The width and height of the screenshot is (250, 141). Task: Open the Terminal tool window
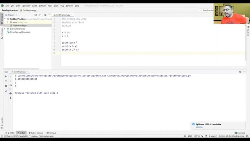pyautogui.click(x=51, y=133)
